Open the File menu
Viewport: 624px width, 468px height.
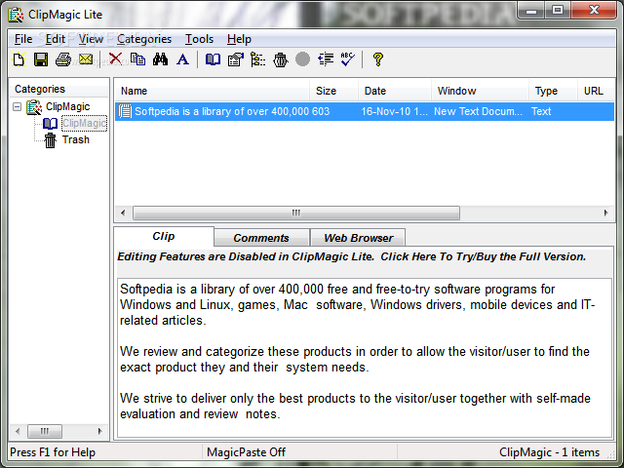click(x=23, y=39)
